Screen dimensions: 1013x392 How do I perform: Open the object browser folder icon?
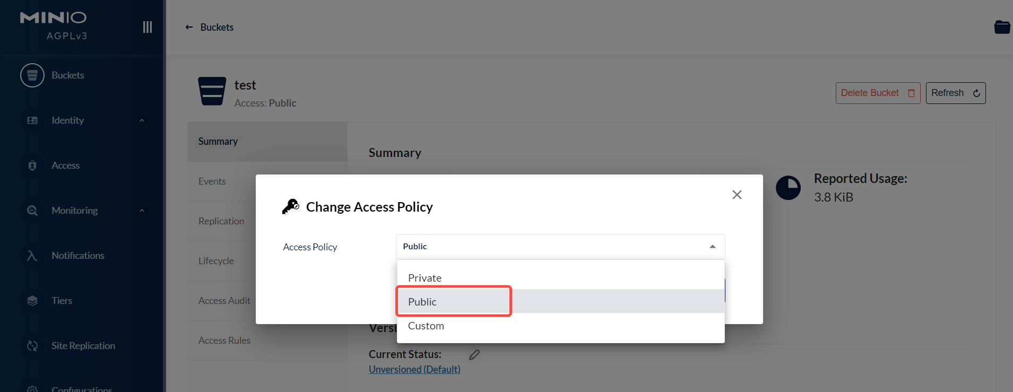point(1001,27)
